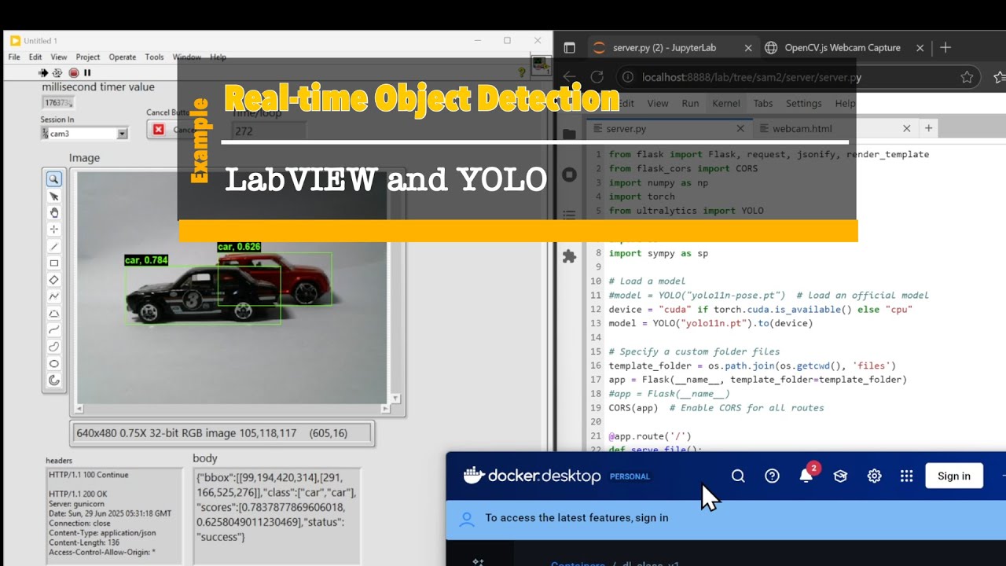Click code line 'import sympy as sp'

tap(659, 253)
